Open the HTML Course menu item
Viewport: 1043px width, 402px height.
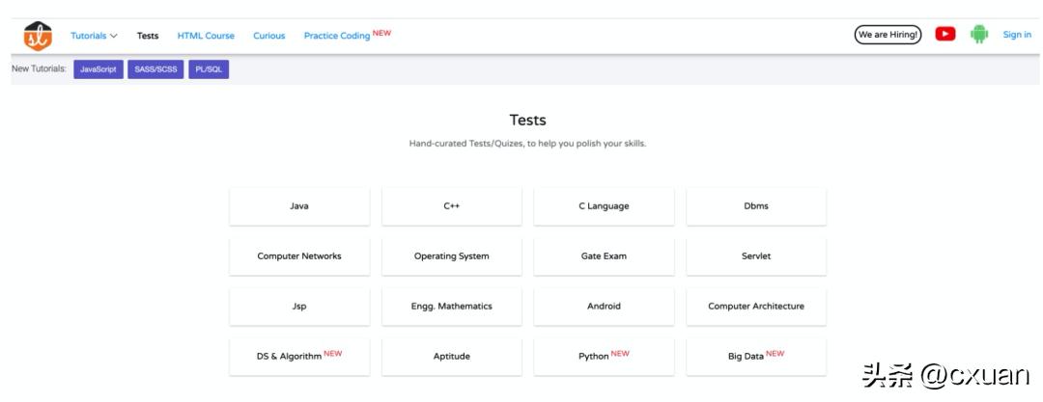click(x=206, y=36)
